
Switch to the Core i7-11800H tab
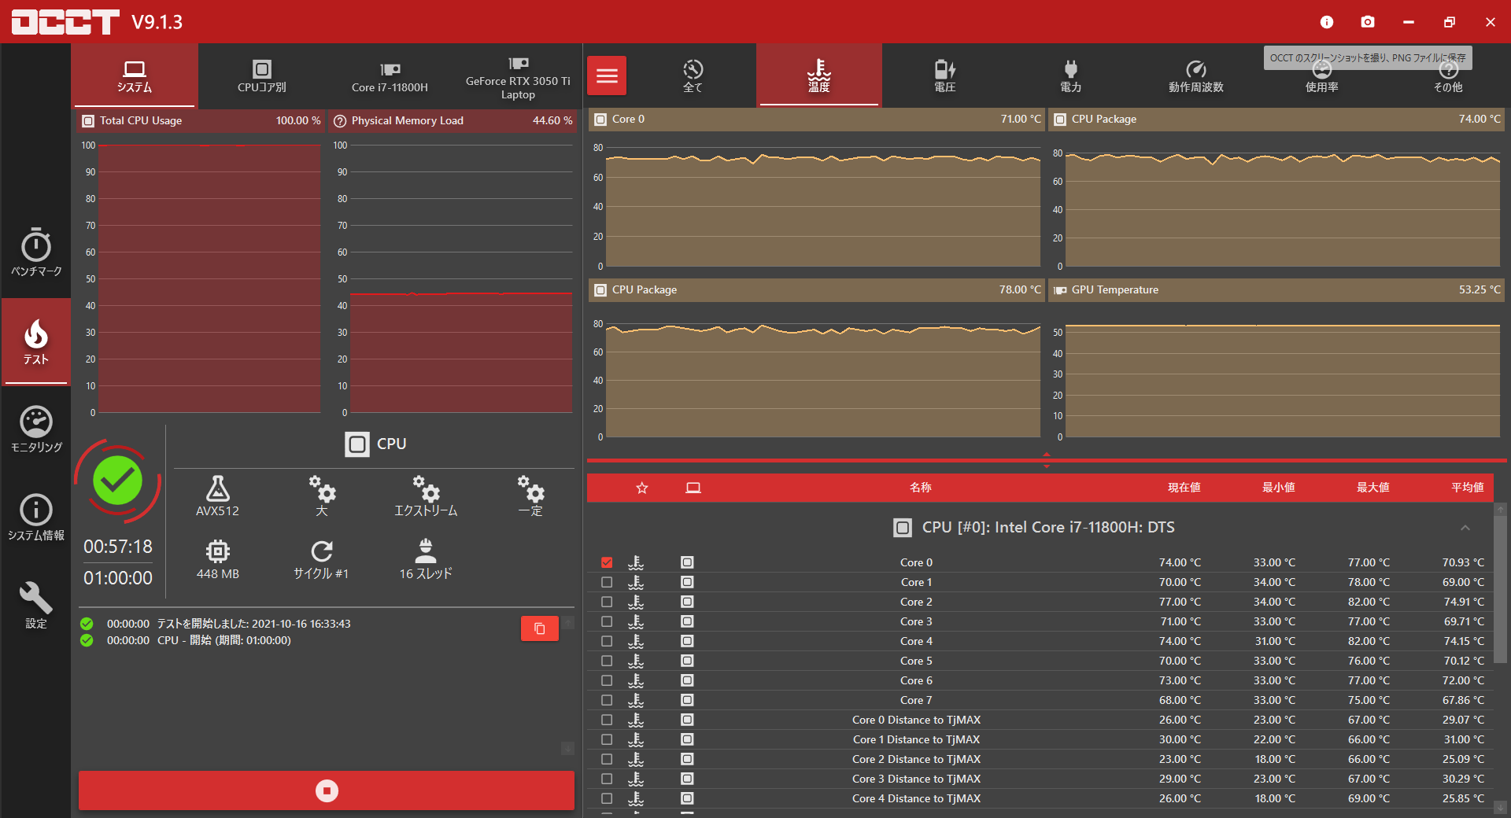[x=390, y=76]
